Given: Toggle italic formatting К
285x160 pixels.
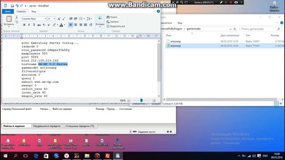Looking at the screenshot, I should click(x=29, y=25).
